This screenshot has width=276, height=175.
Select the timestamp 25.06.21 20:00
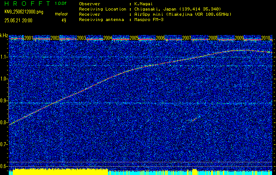pos(18,21)
